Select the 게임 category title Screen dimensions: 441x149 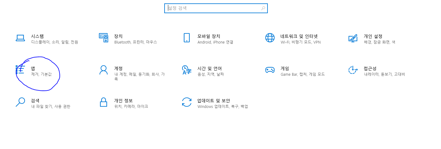click(285, 68)
